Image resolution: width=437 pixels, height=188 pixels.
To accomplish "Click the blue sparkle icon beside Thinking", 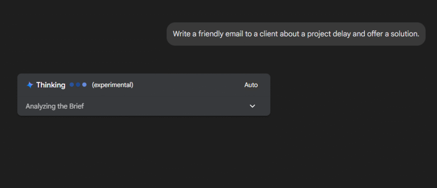I will pyautogui.click(x=29, y=85).
